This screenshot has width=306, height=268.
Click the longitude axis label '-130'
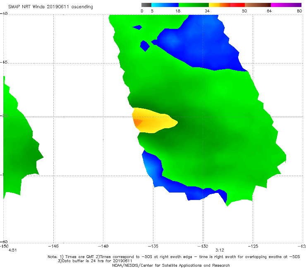[203, 246]
